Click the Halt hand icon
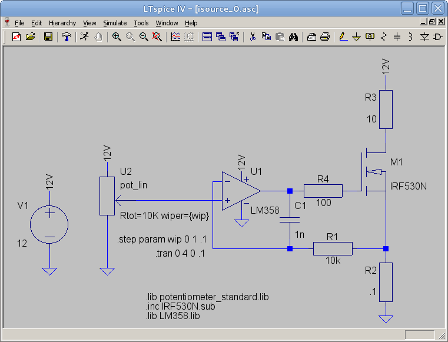 [98, 37]
